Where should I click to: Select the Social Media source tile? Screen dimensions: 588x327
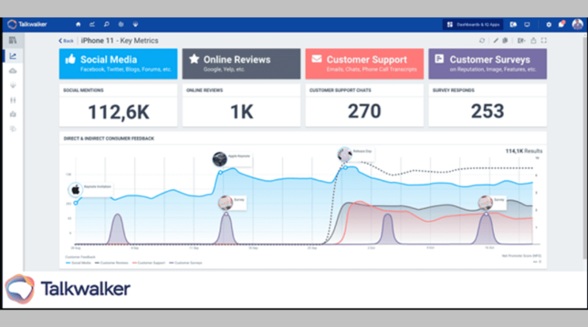[118, 63]
